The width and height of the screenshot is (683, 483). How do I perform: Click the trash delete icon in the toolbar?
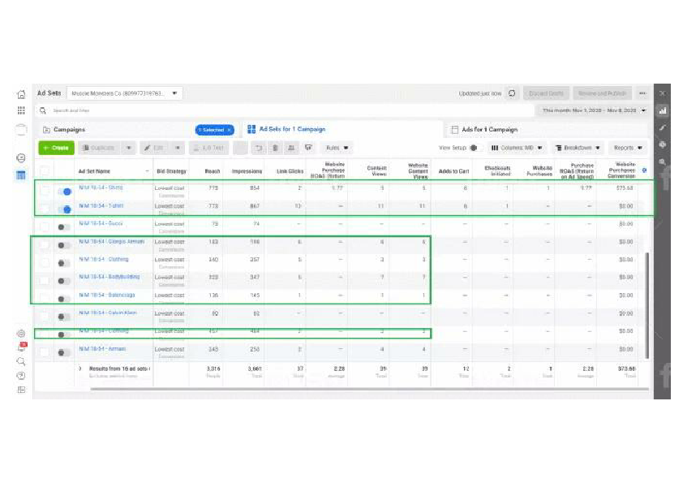pos(275,148)
